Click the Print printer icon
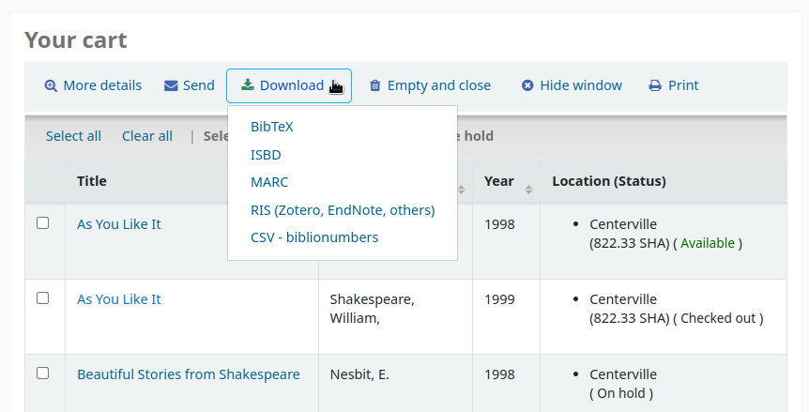The image size is (809, 412). [x=655, y=85]
